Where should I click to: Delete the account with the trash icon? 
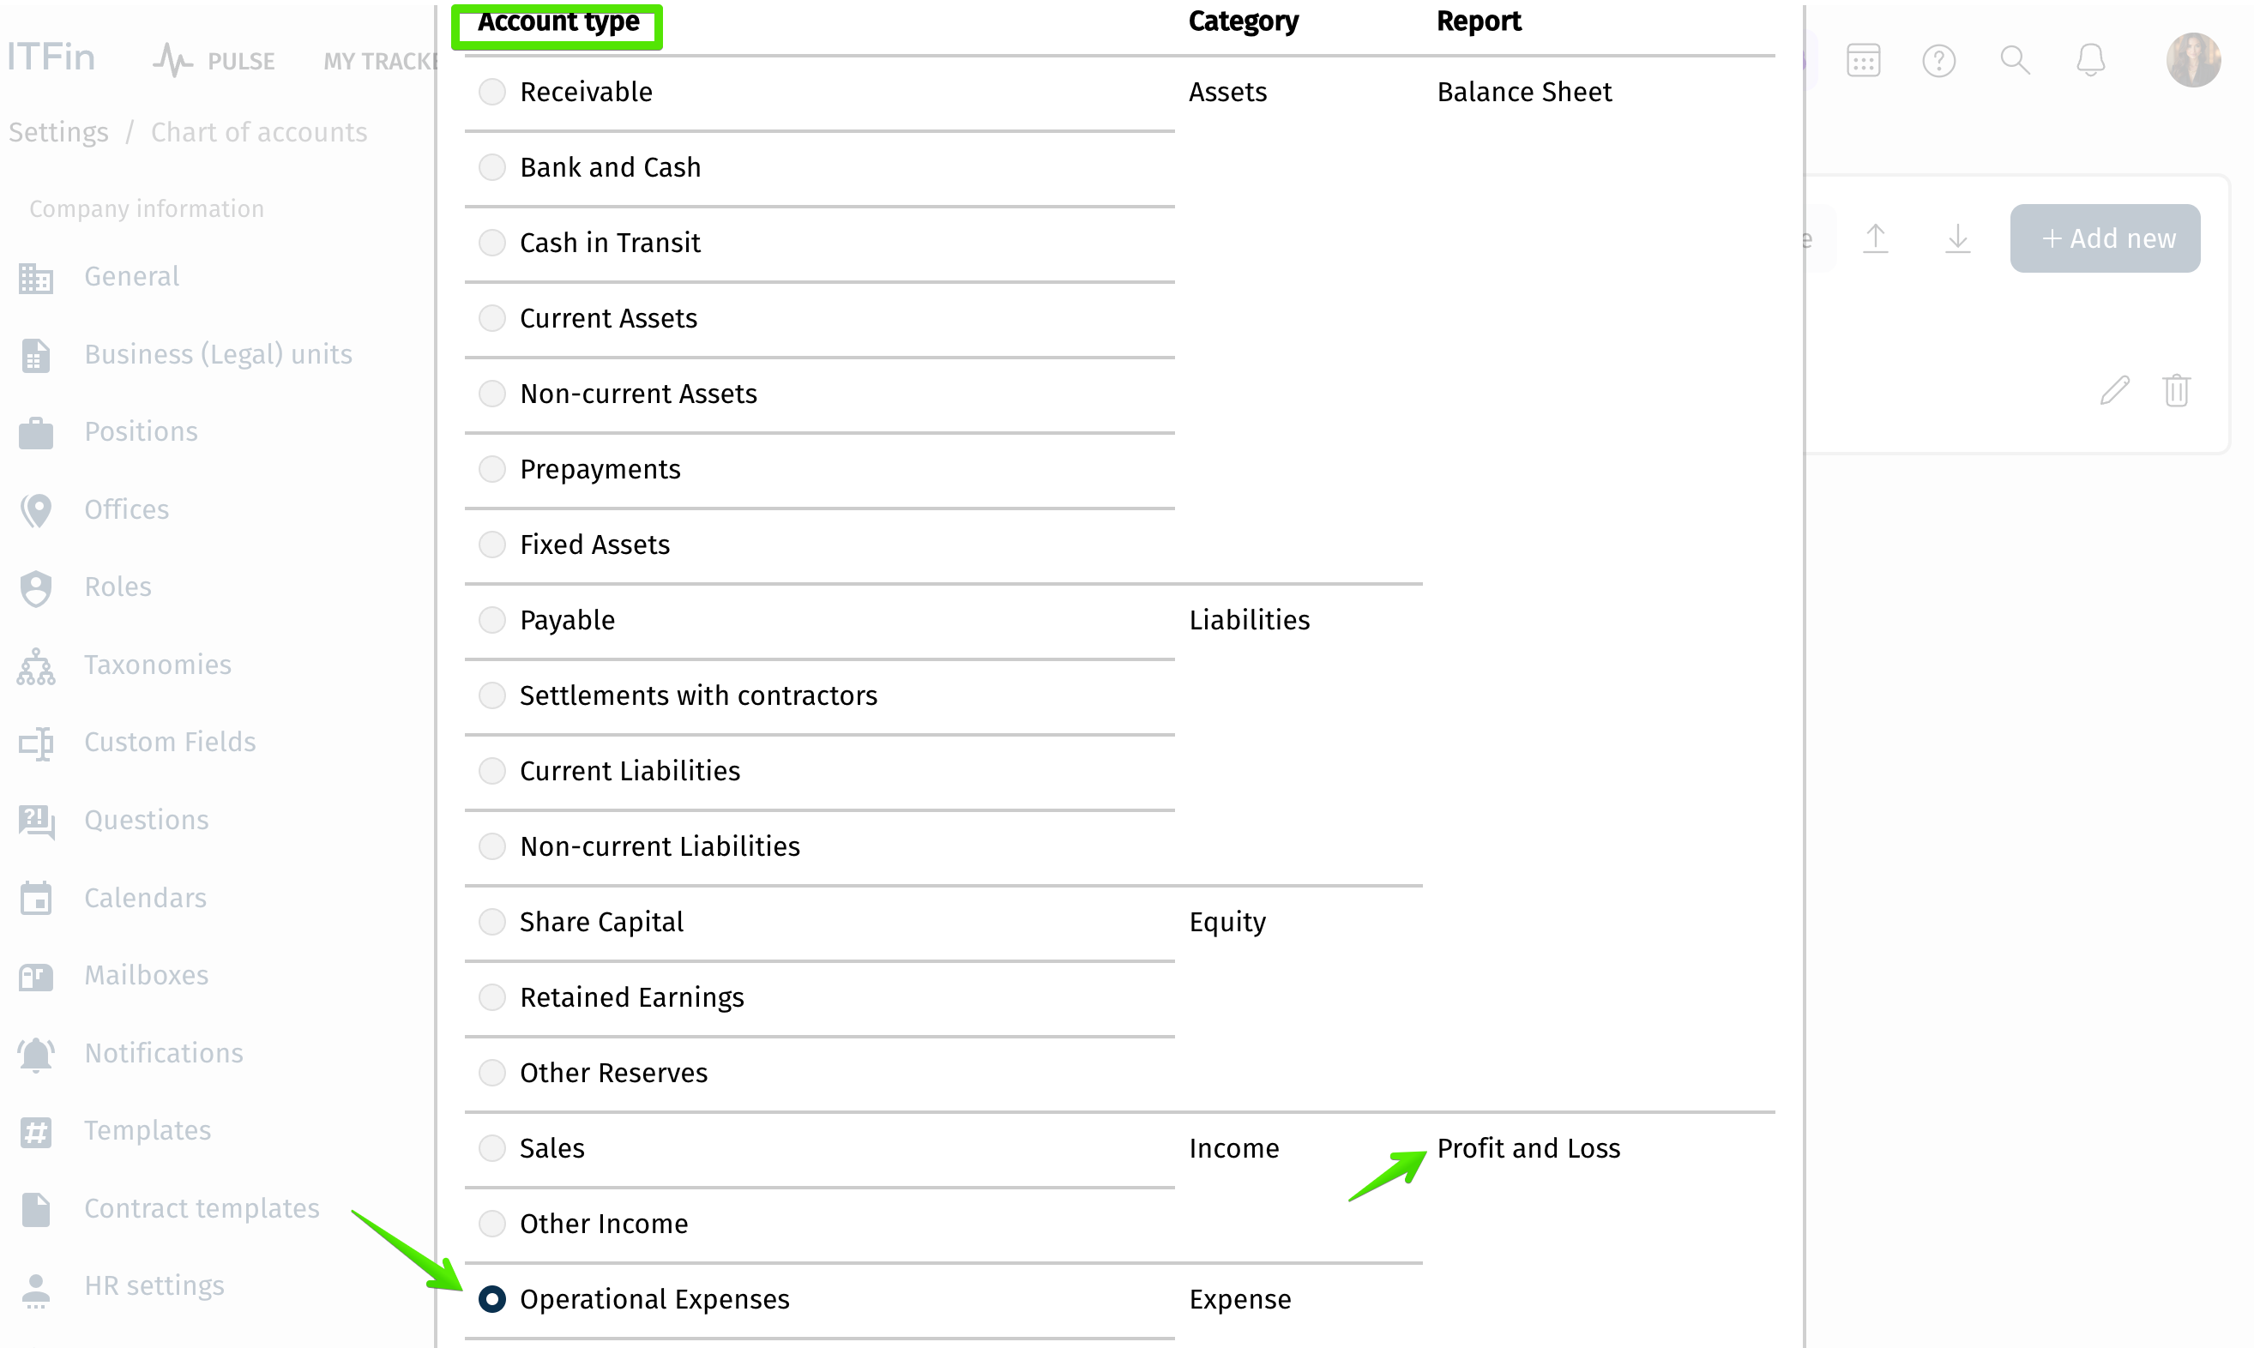2176,390
